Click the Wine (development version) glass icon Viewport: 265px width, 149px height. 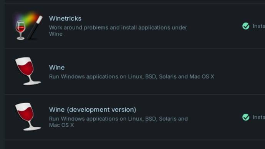point(28,117)
